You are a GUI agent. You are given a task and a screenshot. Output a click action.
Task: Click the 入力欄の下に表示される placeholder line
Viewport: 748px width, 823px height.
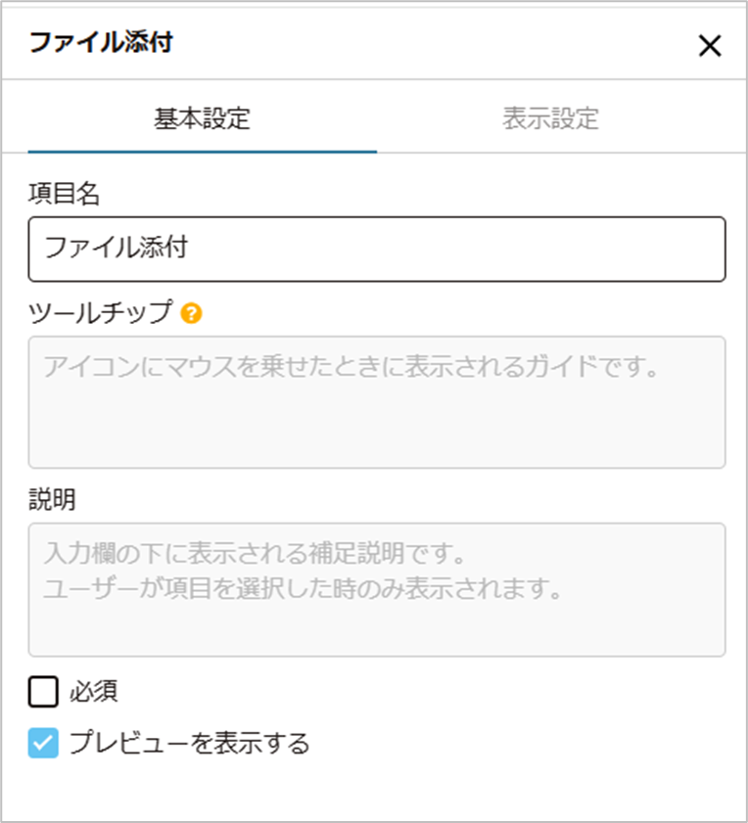click(x=255, y=553)
